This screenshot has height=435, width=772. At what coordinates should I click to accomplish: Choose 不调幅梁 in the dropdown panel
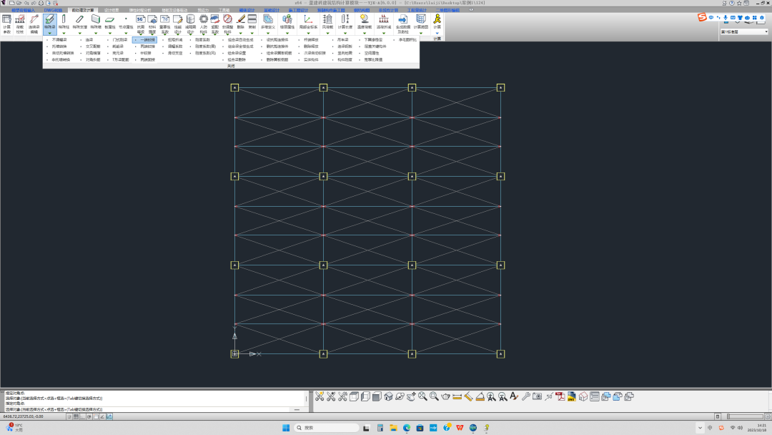pos(59,40)
